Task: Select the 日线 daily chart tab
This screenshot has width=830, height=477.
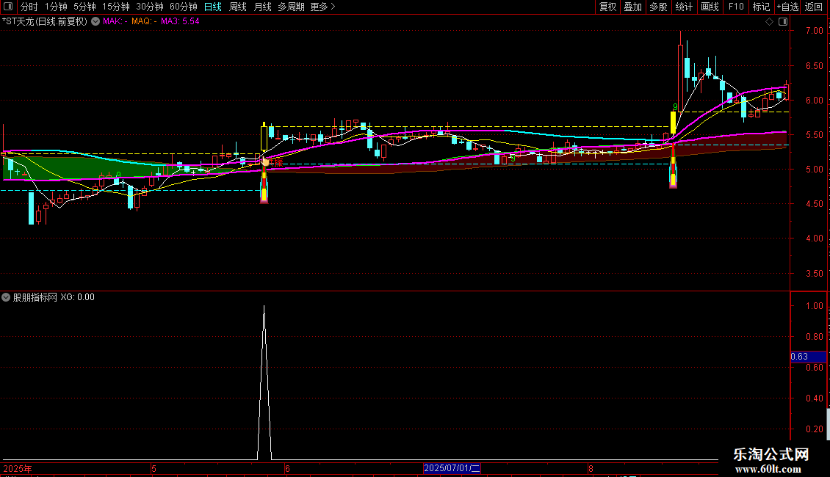Action: click(213, 7)
